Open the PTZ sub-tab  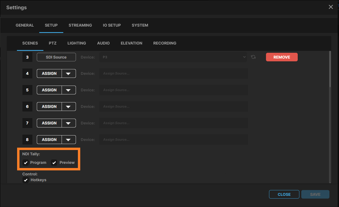tap(53, 43)
